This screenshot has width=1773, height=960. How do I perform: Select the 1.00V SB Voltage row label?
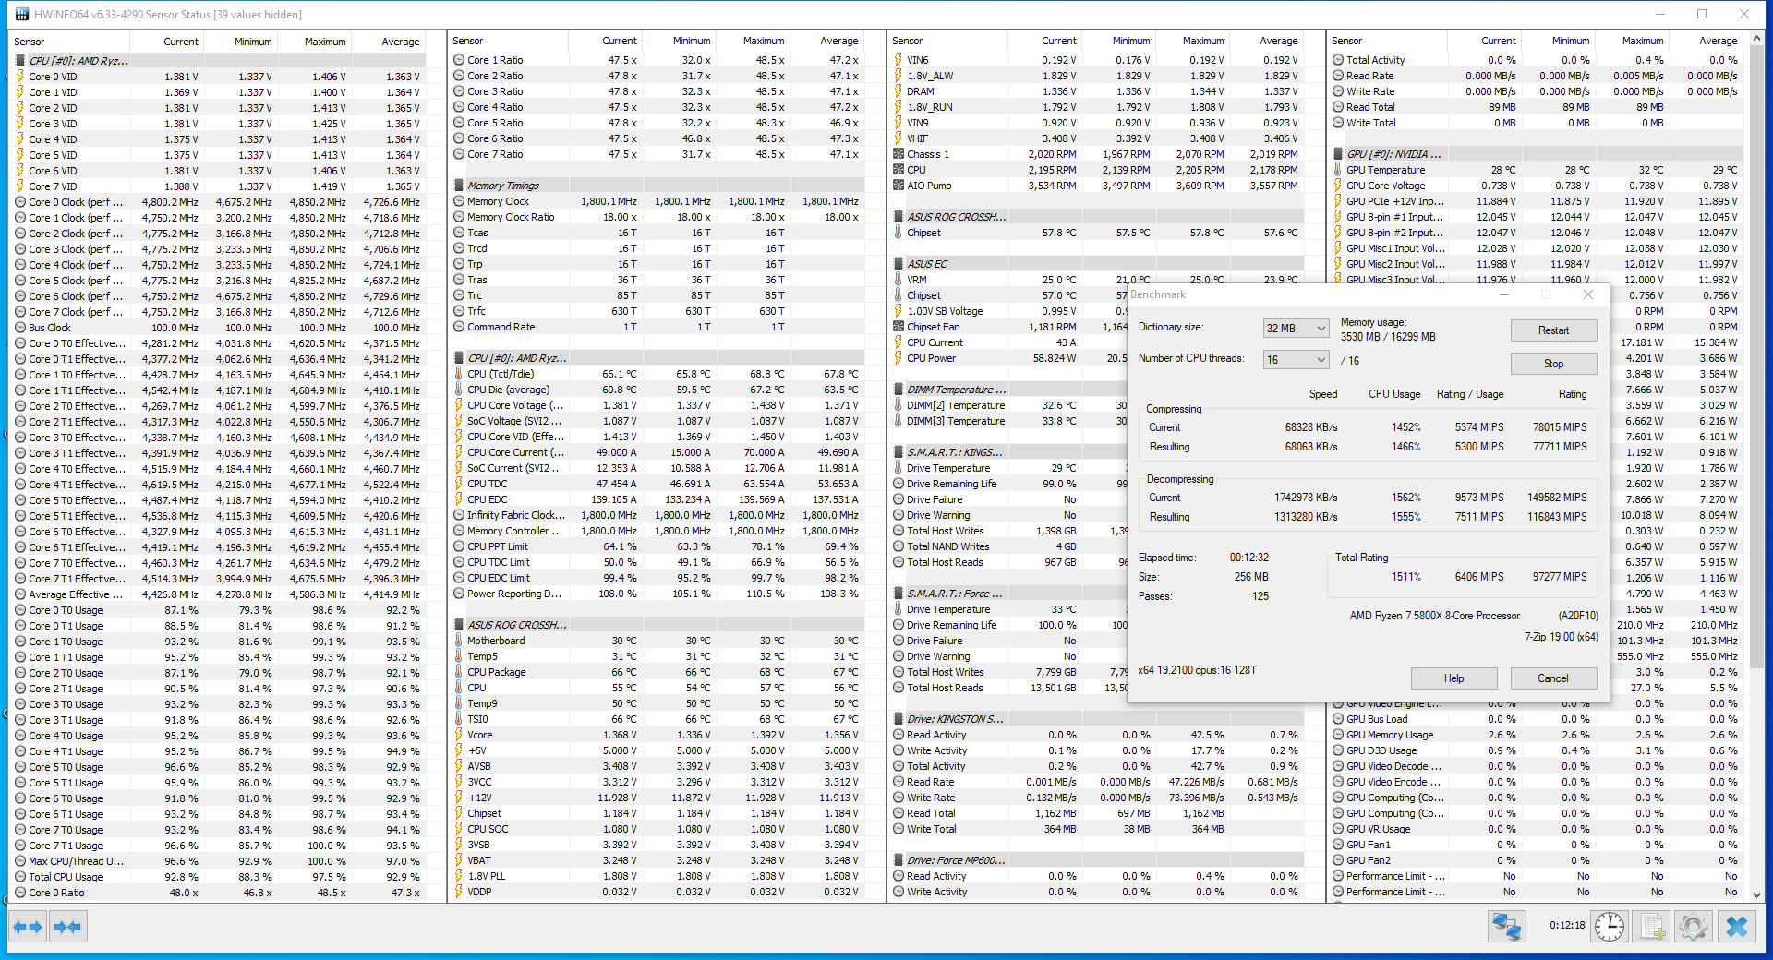coord(945,311)
